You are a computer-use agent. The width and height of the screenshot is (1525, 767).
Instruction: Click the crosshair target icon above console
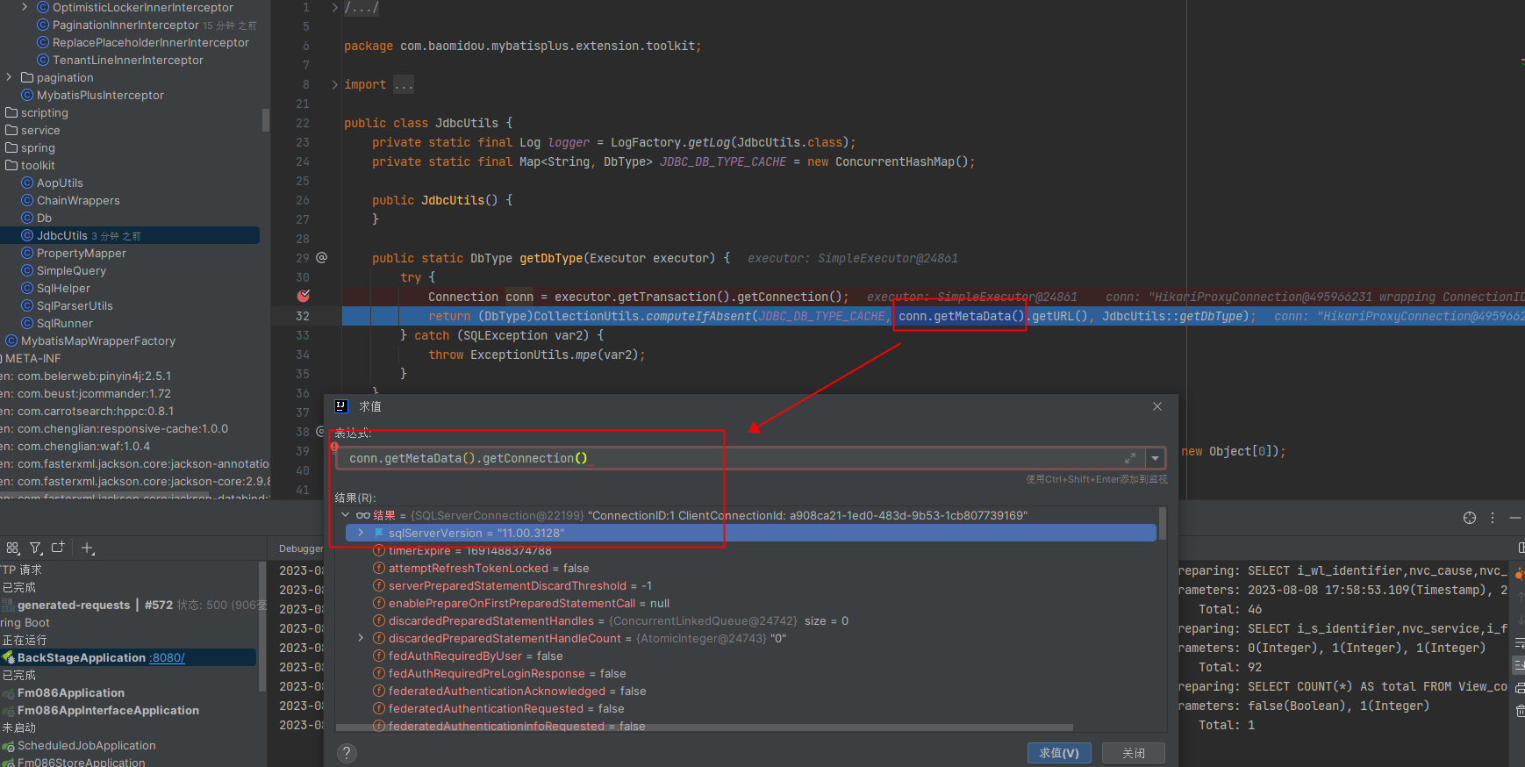tap(1470, 518)
